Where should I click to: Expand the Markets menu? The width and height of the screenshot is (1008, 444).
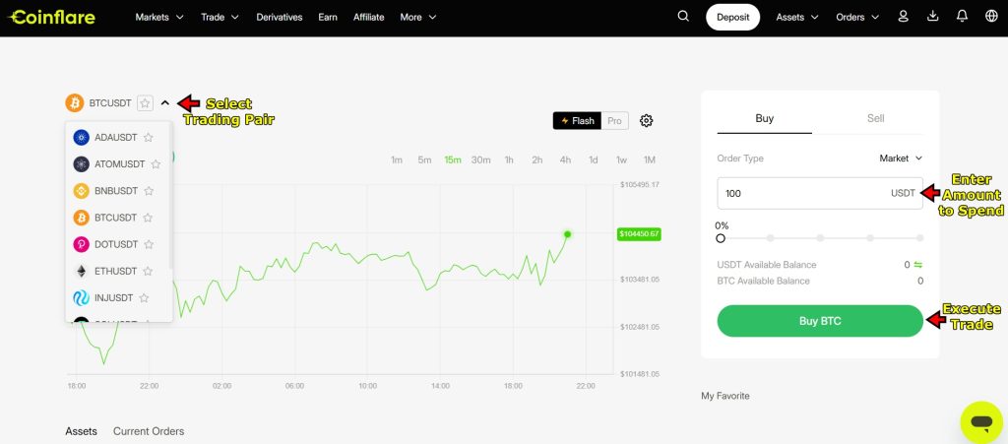[159, 18]
